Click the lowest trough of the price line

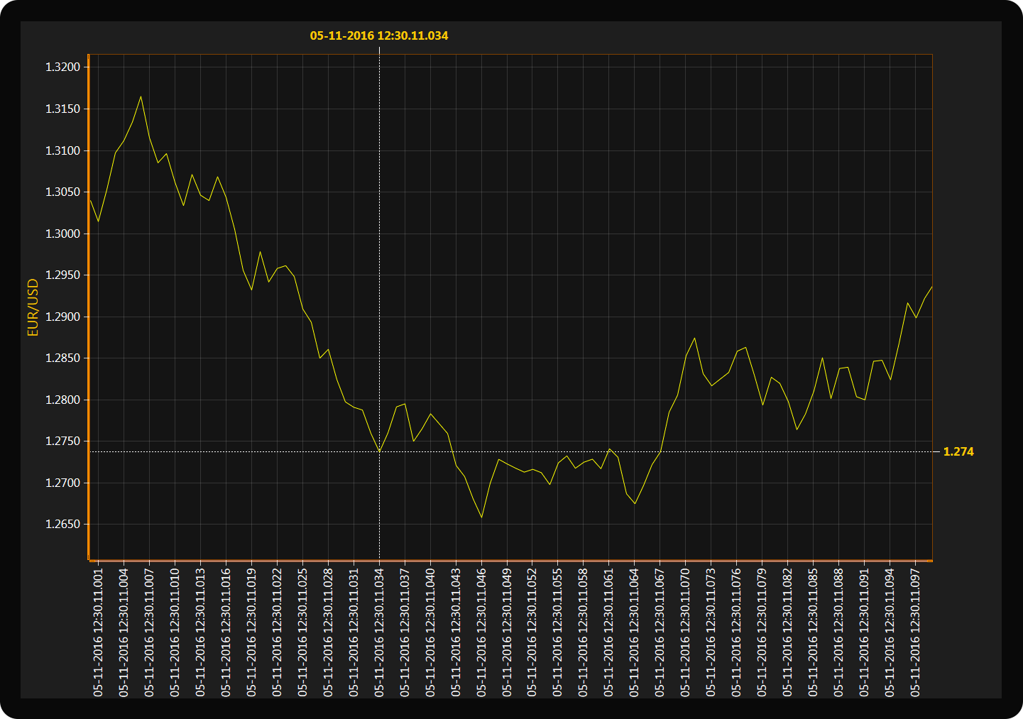[481, 517]
